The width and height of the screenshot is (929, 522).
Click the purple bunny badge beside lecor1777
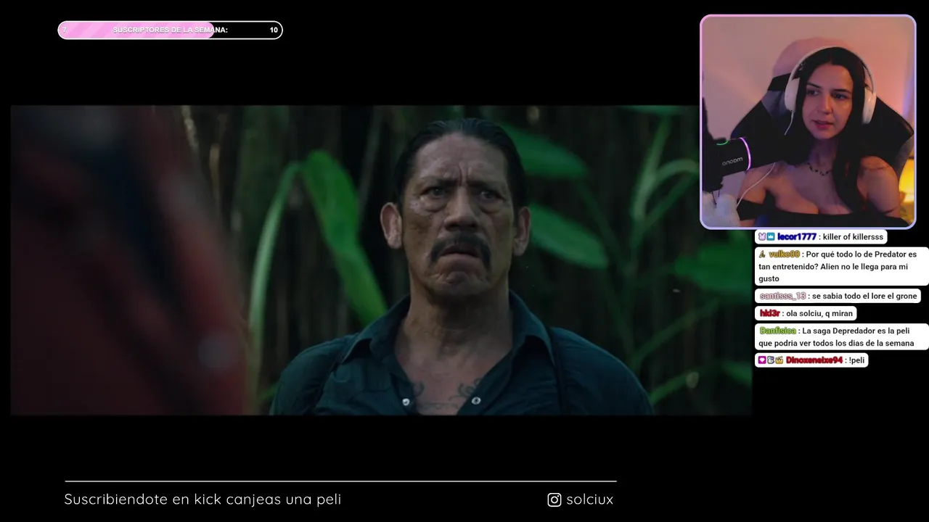762,237
